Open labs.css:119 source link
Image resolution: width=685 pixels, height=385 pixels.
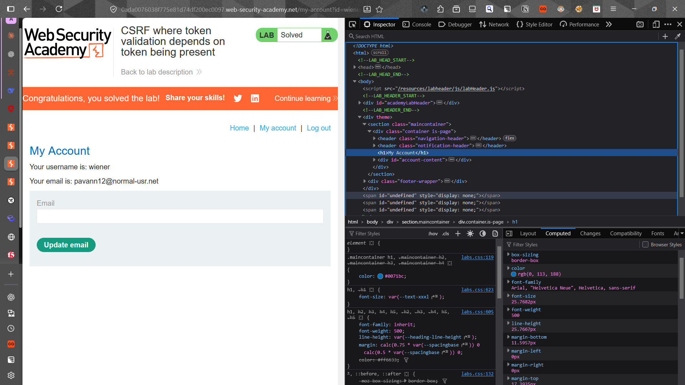point(477,257)
